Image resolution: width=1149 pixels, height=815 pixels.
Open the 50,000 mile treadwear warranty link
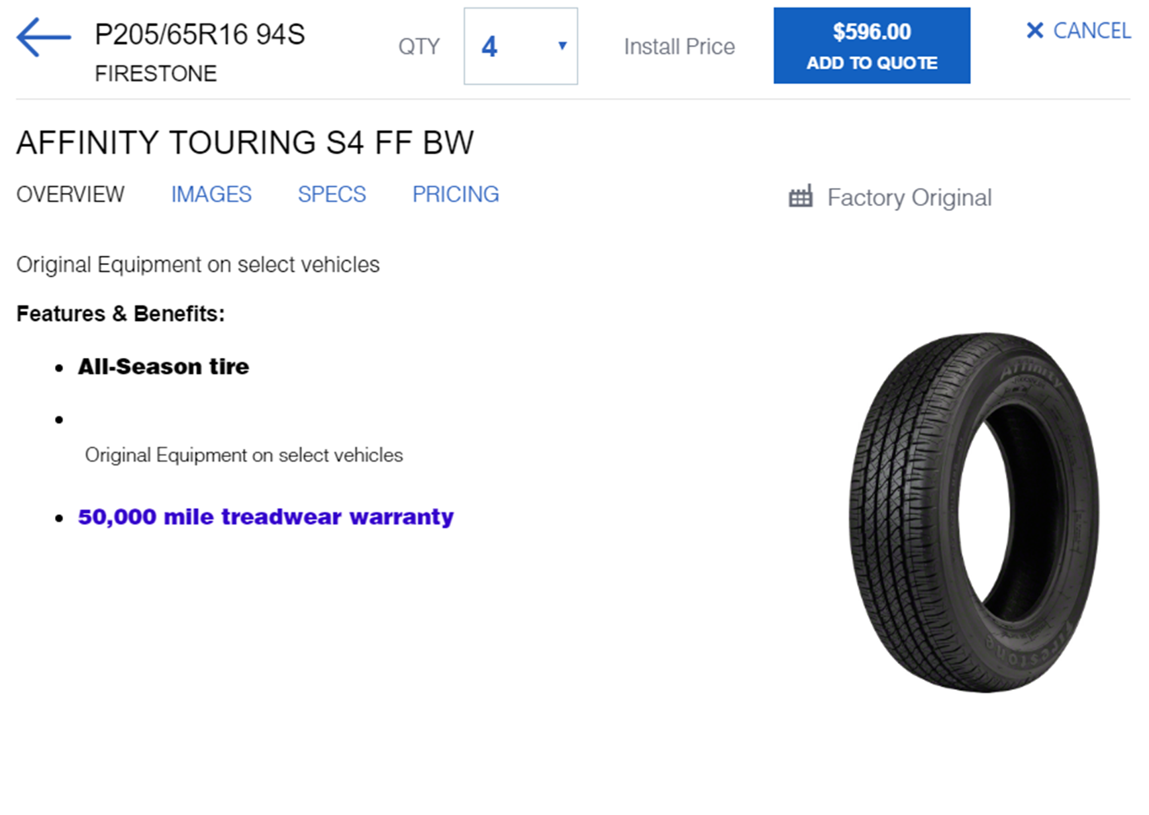266,517
